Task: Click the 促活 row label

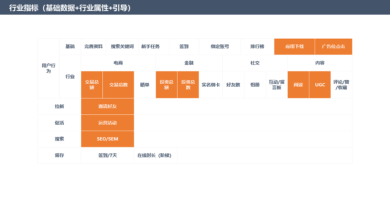Action: 59,123
